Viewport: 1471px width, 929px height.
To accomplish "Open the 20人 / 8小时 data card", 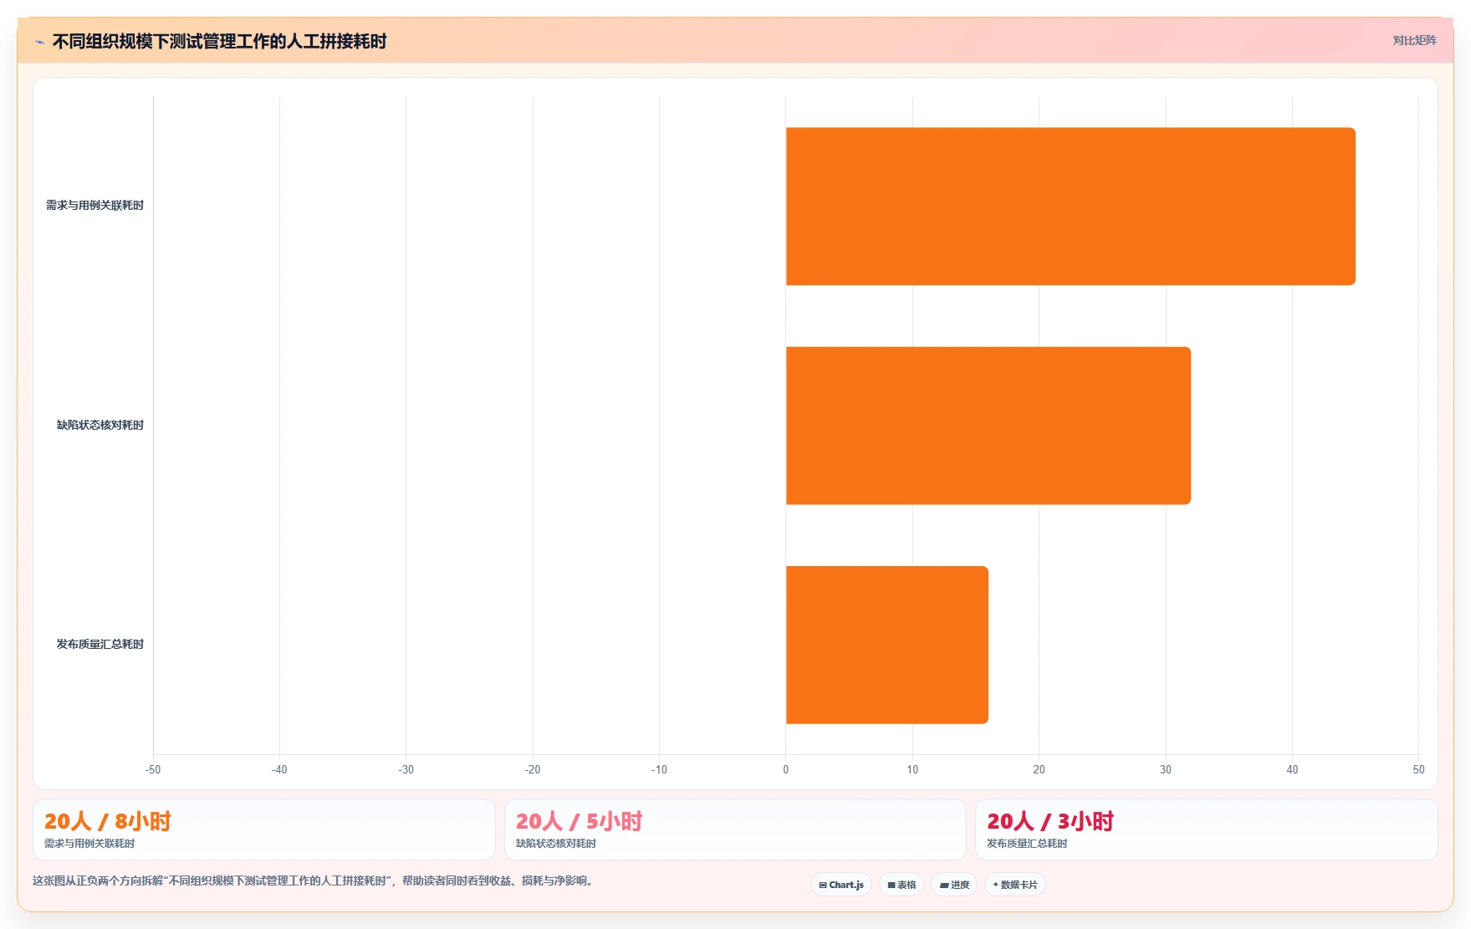I will click(x=264, y=829).
